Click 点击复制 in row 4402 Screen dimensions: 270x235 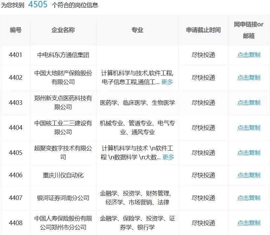pos(249,78)
